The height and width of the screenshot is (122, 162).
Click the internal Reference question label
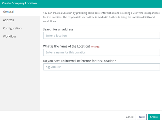[x=79, y=61]
